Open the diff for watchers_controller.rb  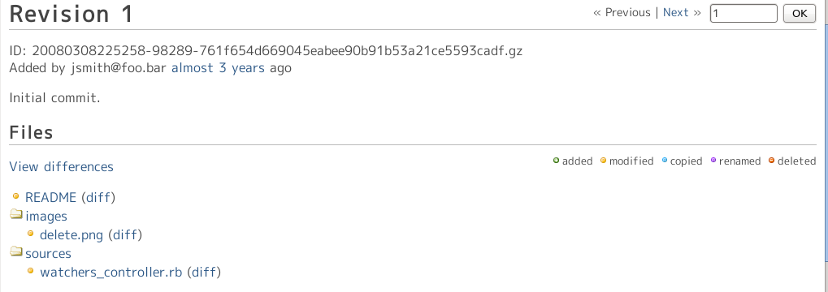[204, 272]
